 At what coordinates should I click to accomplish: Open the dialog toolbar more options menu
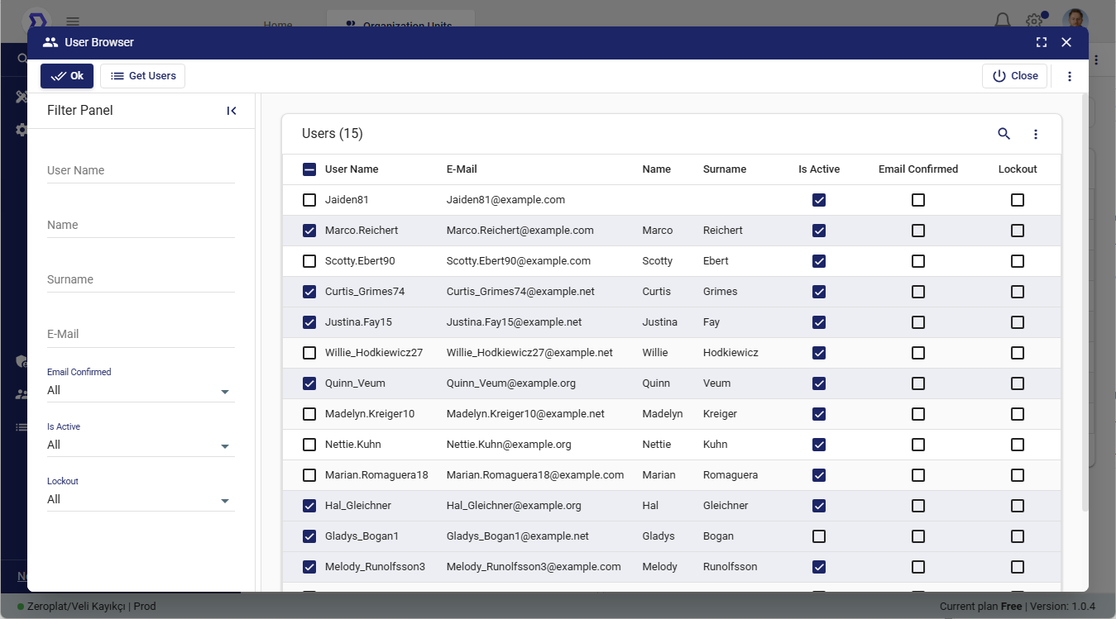[1069, 76]
